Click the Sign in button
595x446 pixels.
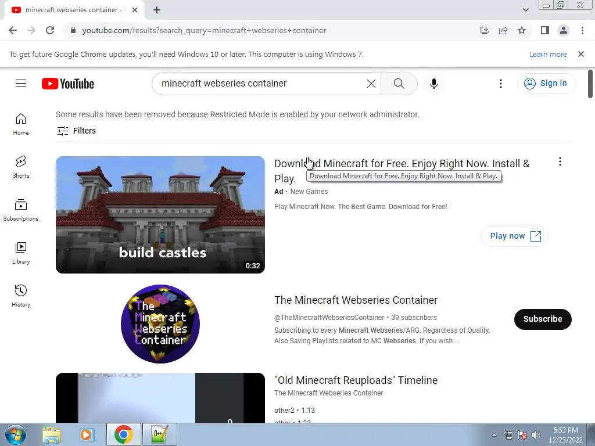pos(546,84)
